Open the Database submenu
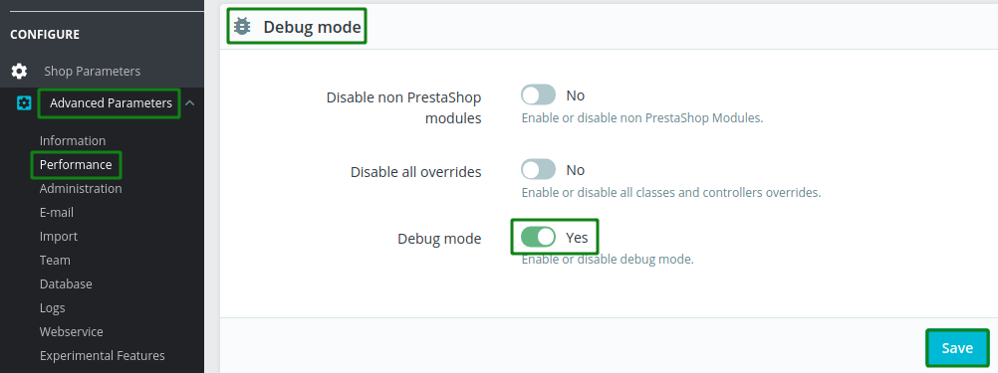 pyautogui.click(x=66, y=284)
